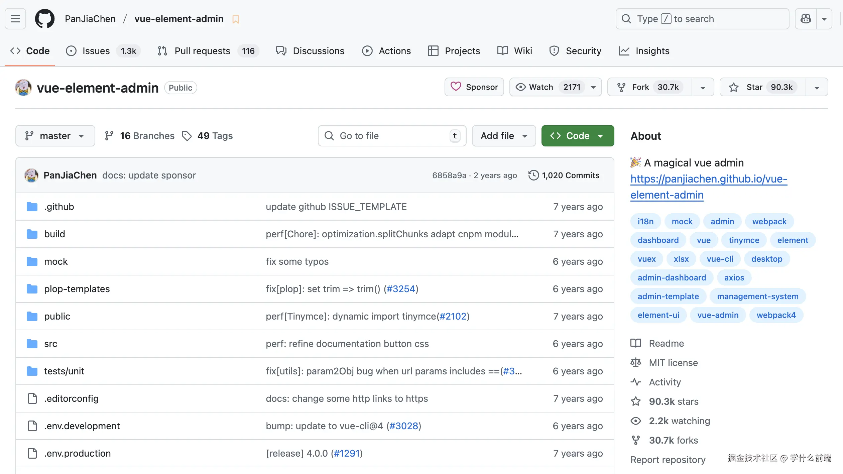Click the PanJiaChen repository owner avatar

pos(23,88)
